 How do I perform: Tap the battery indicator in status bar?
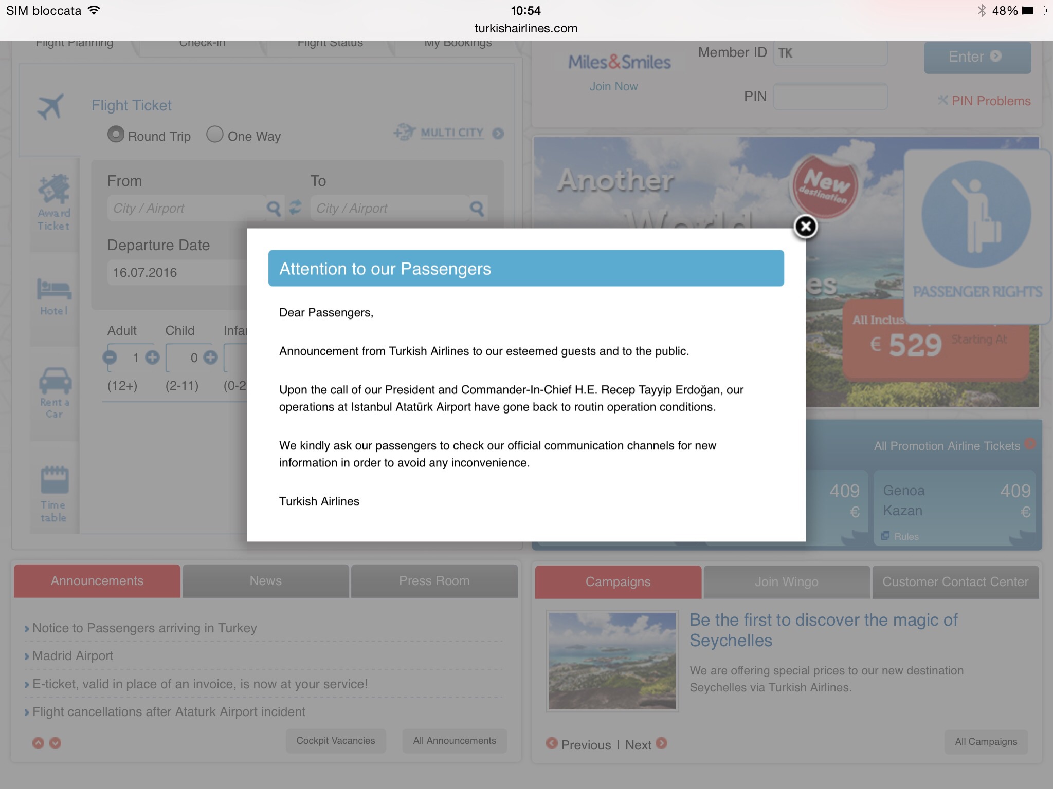coord(1033,10)
